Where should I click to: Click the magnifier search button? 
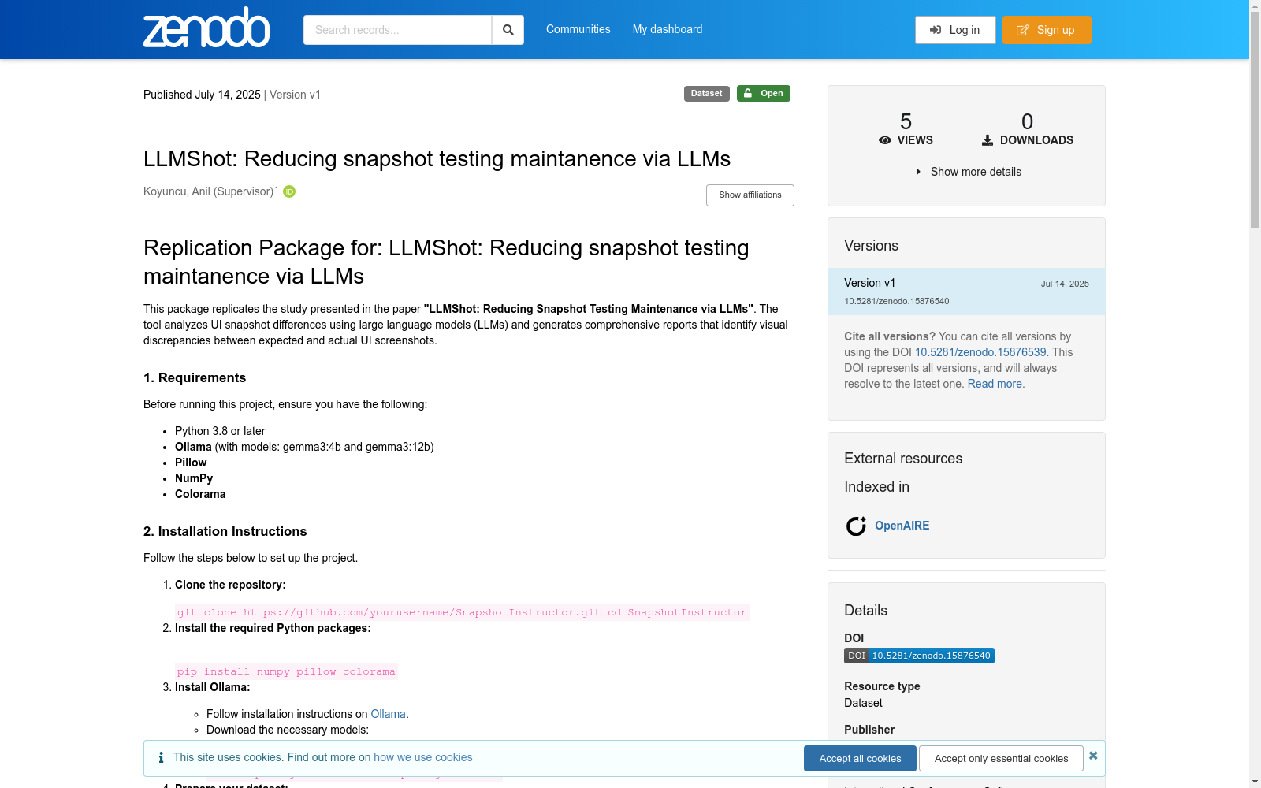click(x=508, y=30)
